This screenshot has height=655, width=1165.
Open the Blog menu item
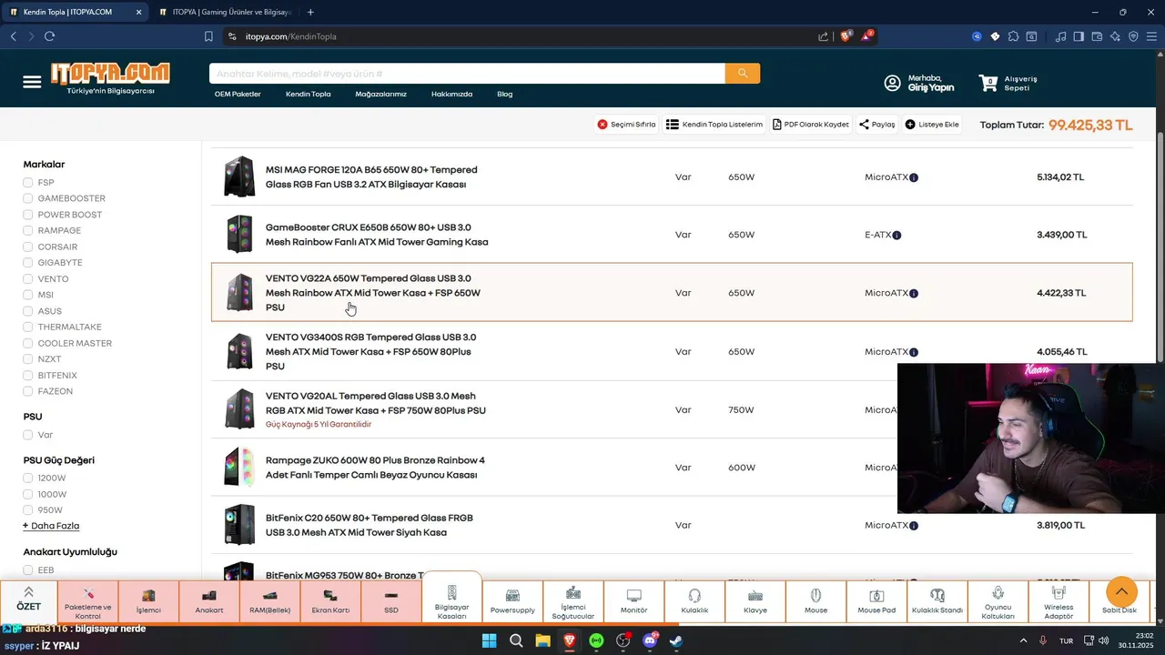504,94
